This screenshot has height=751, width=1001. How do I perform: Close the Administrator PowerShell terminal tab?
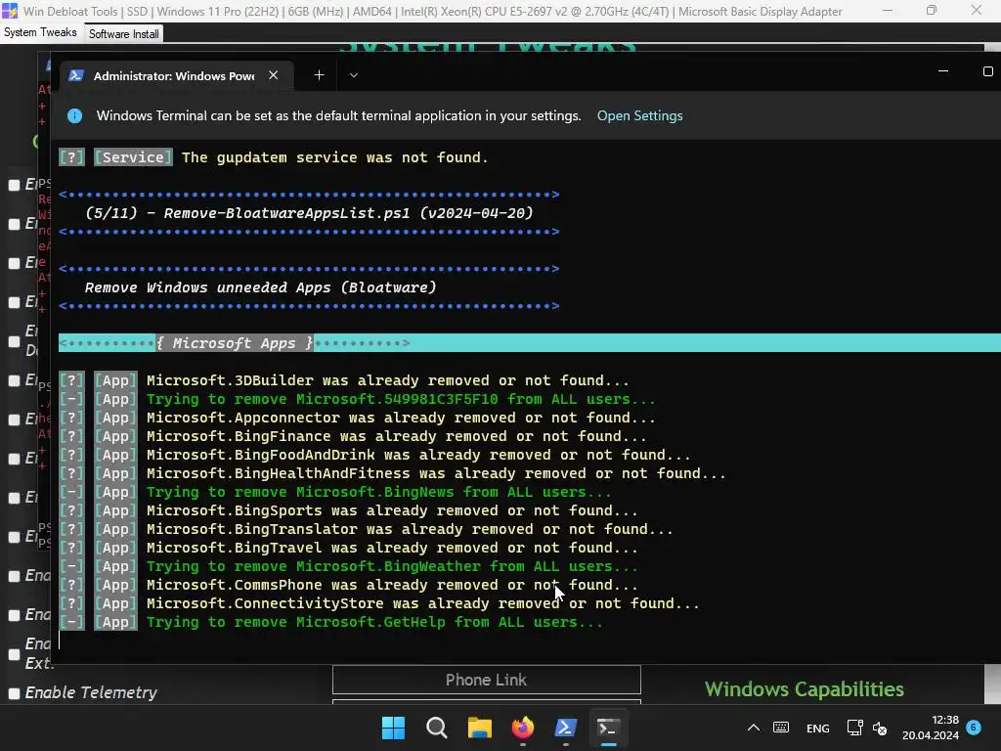[274, 75]
